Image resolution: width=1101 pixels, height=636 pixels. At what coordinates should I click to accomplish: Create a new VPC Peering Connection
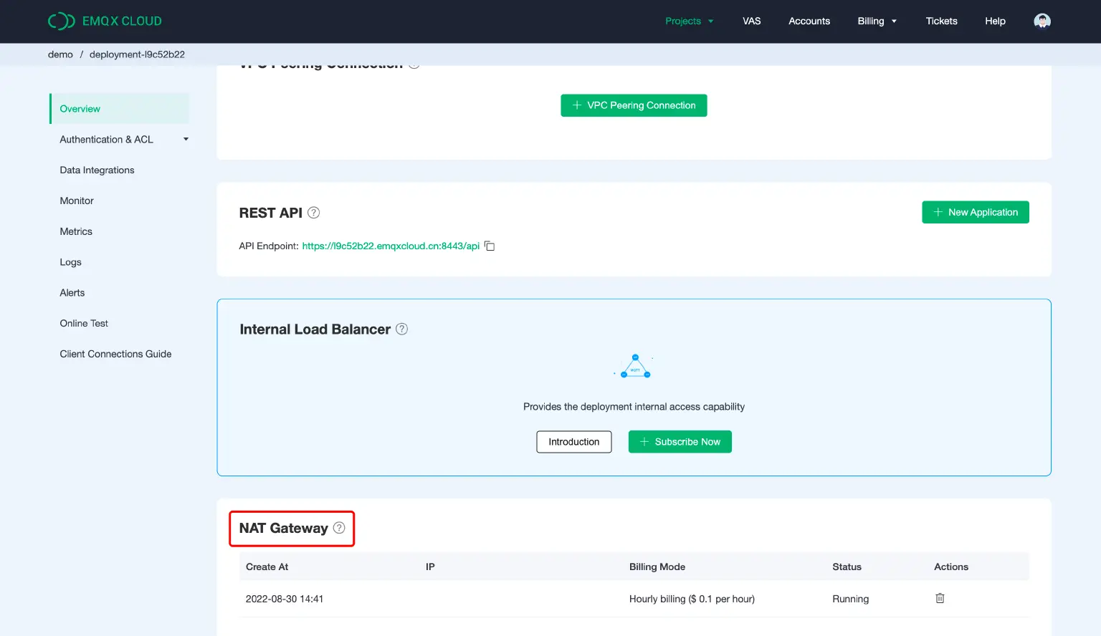[634, 105]
